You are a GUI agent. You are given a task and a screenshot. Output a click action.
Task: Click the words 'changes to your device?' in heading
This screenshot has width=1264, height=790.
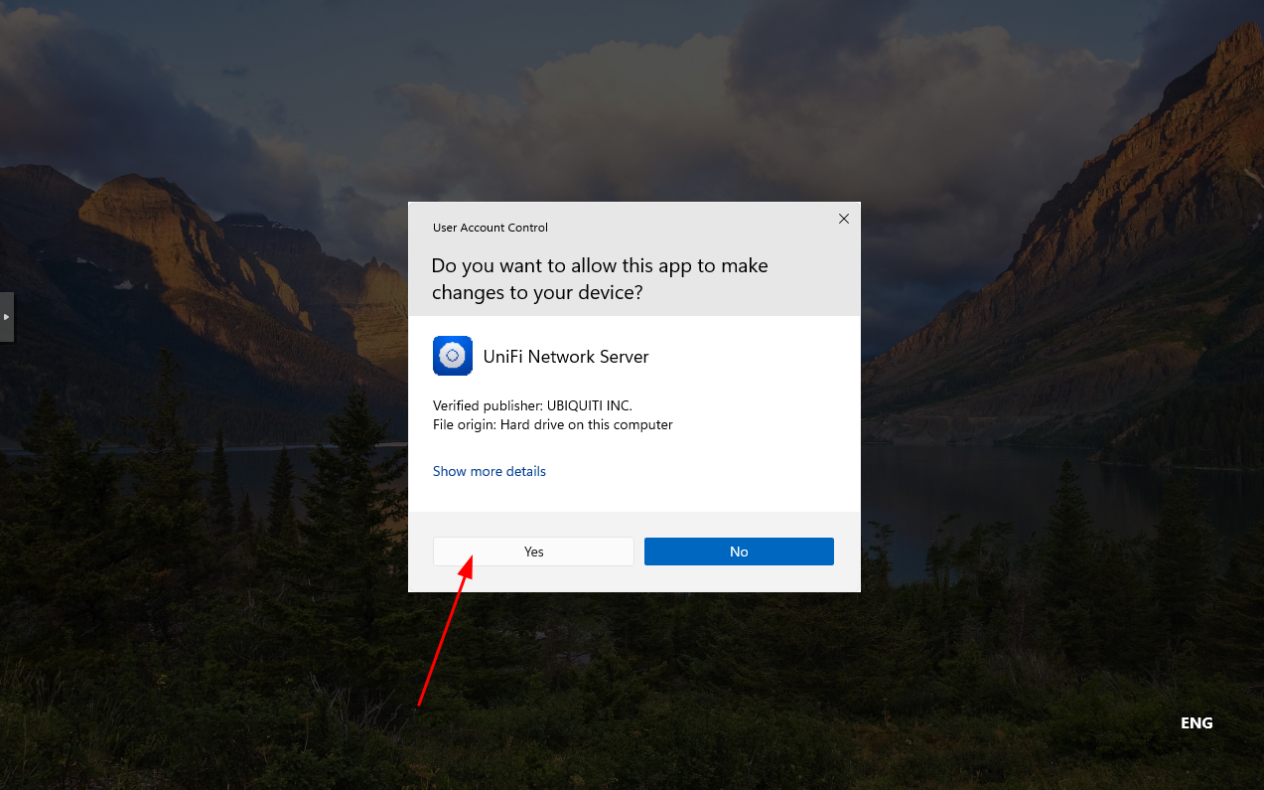536,293
